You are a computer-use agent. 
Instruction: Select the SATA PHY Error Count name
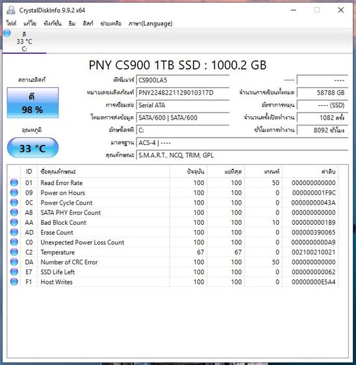coord(71,212)
